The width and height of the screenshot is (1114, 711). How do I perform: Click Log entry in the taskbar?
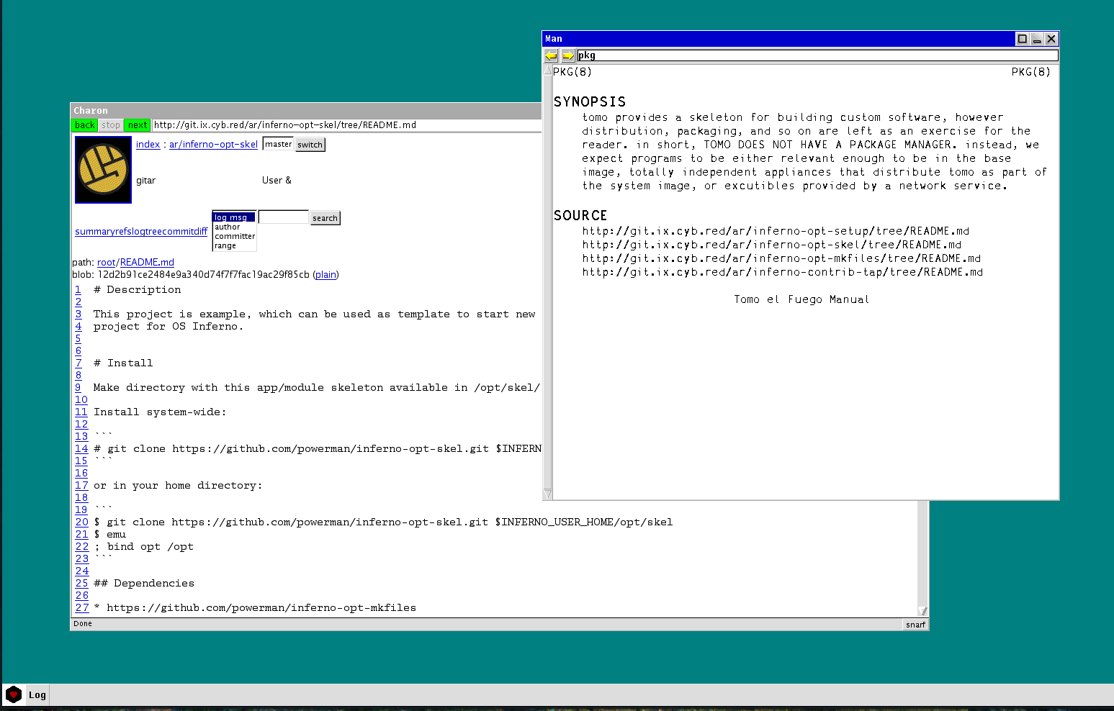(x=37, y=695)
